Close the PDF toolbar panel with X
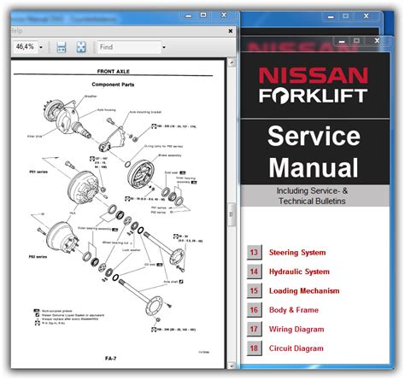The width and height of the screenshot is (405, 380). coord(231,31)
